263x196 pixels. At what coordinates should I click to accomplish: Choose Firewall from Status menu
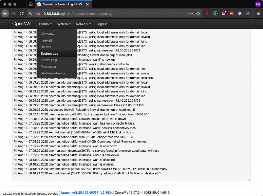57,40
